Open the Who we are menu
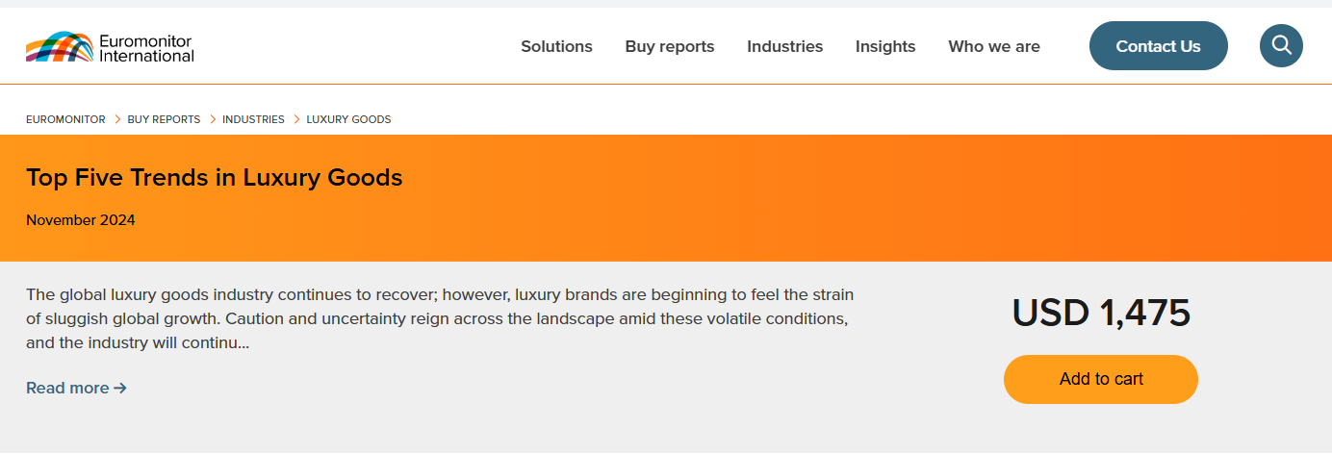 click(993, 46)
